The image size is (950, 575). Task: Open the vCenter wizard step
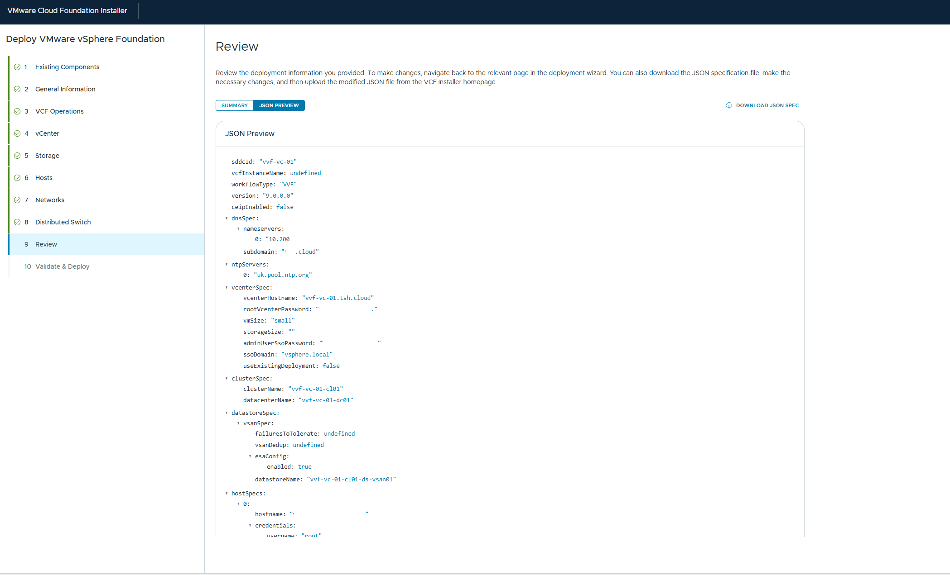pyautogui.click(x=47, y=133)
